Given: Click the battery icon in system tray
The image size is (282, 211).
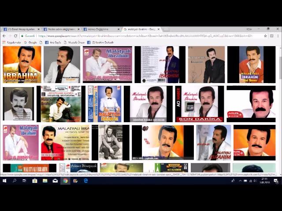Looking at the screenshot, I should 245,181.
